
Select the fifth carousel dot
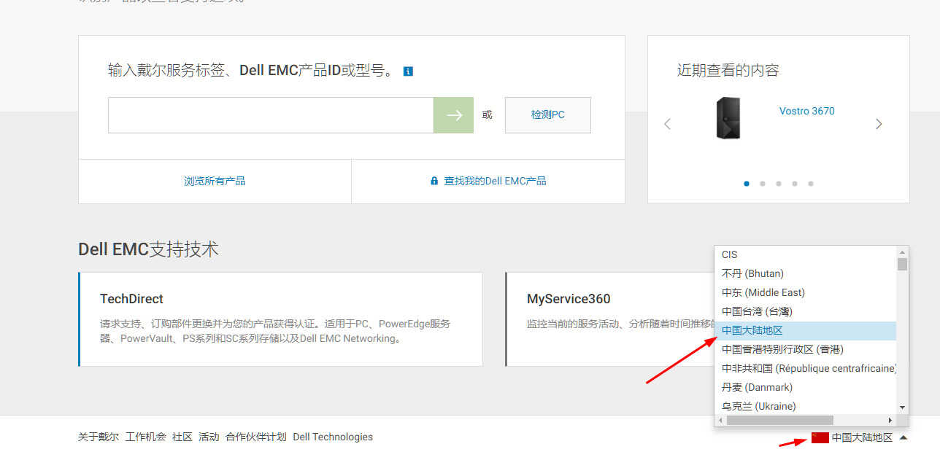[811, 184]
